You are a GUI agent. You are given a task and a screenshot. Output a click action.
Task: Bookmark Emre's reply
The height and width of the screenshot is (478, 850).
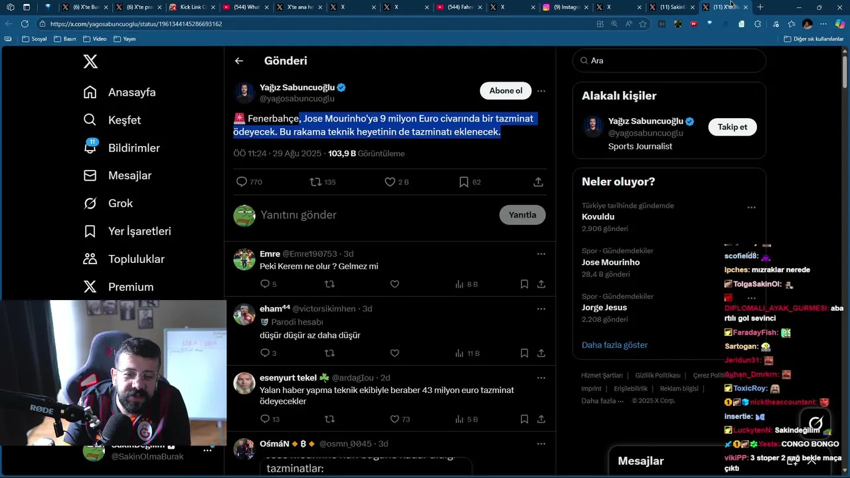coord(524,284)
